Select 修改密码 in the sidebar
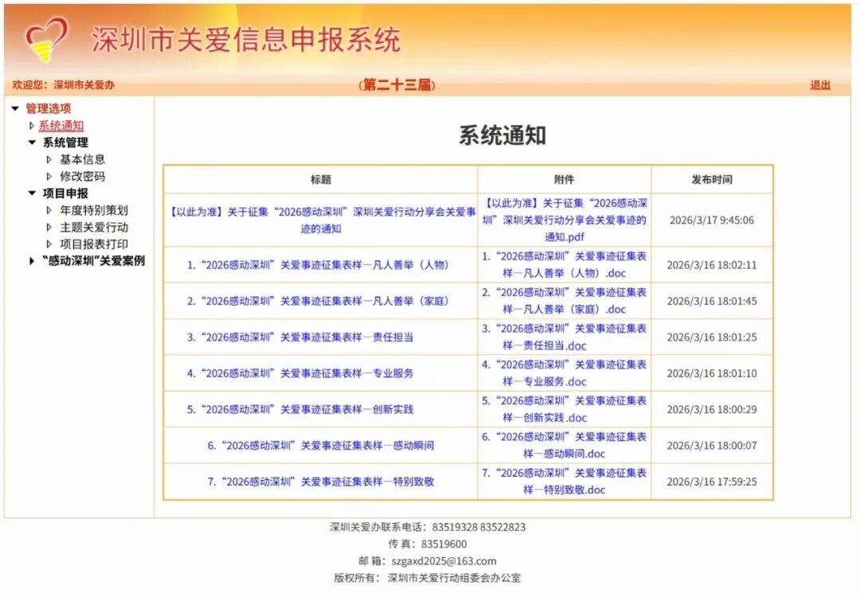 click(82, 177)
